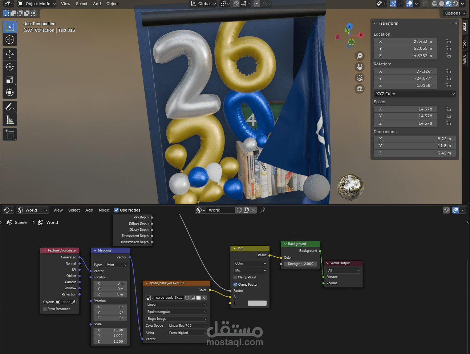Open the Linear Rec.709 color space dropdown

click(x=187, y=326)
